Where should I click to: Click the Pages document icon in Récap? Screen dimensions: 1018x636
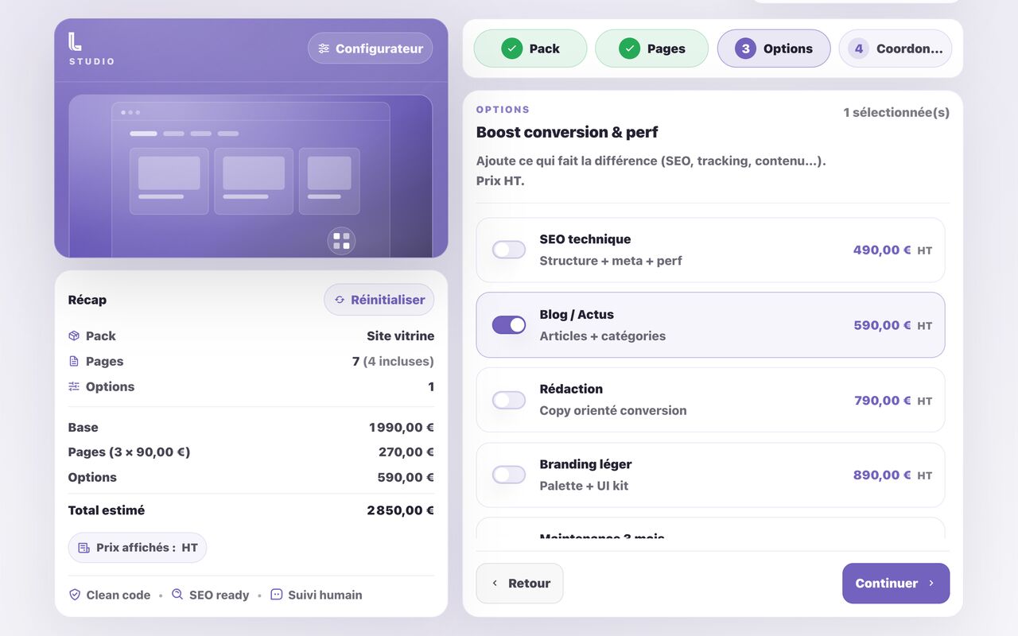pyautogui.click(x=74, y=362)
